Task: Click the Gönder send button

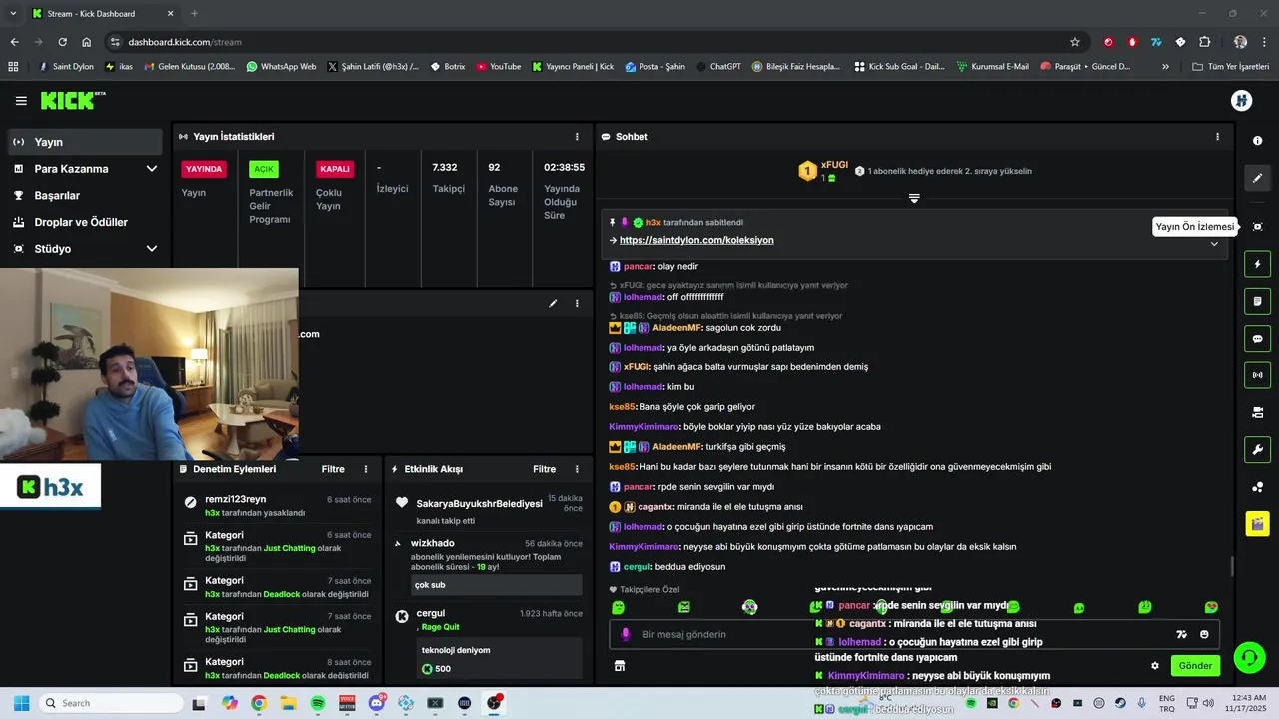Action: click(x=1195, y=666)
